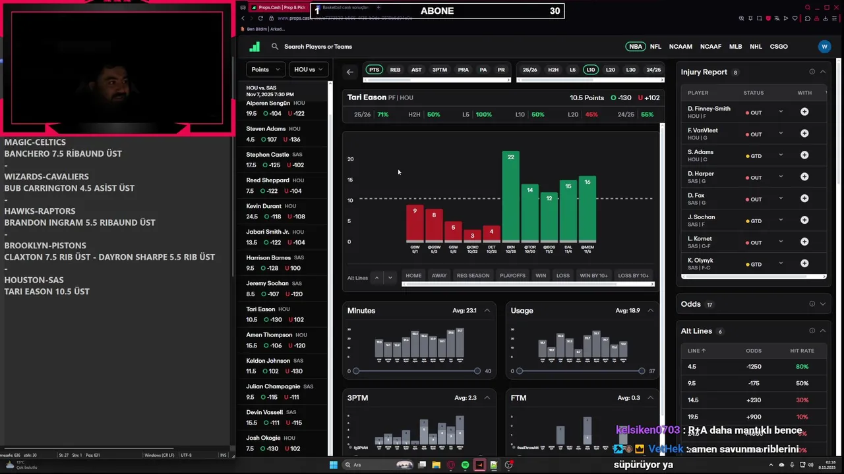Add J. Sochan with the plus icon

coord(804,221)
